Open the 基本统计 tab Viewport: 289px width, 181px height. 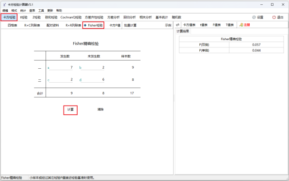tap(161, 17)
